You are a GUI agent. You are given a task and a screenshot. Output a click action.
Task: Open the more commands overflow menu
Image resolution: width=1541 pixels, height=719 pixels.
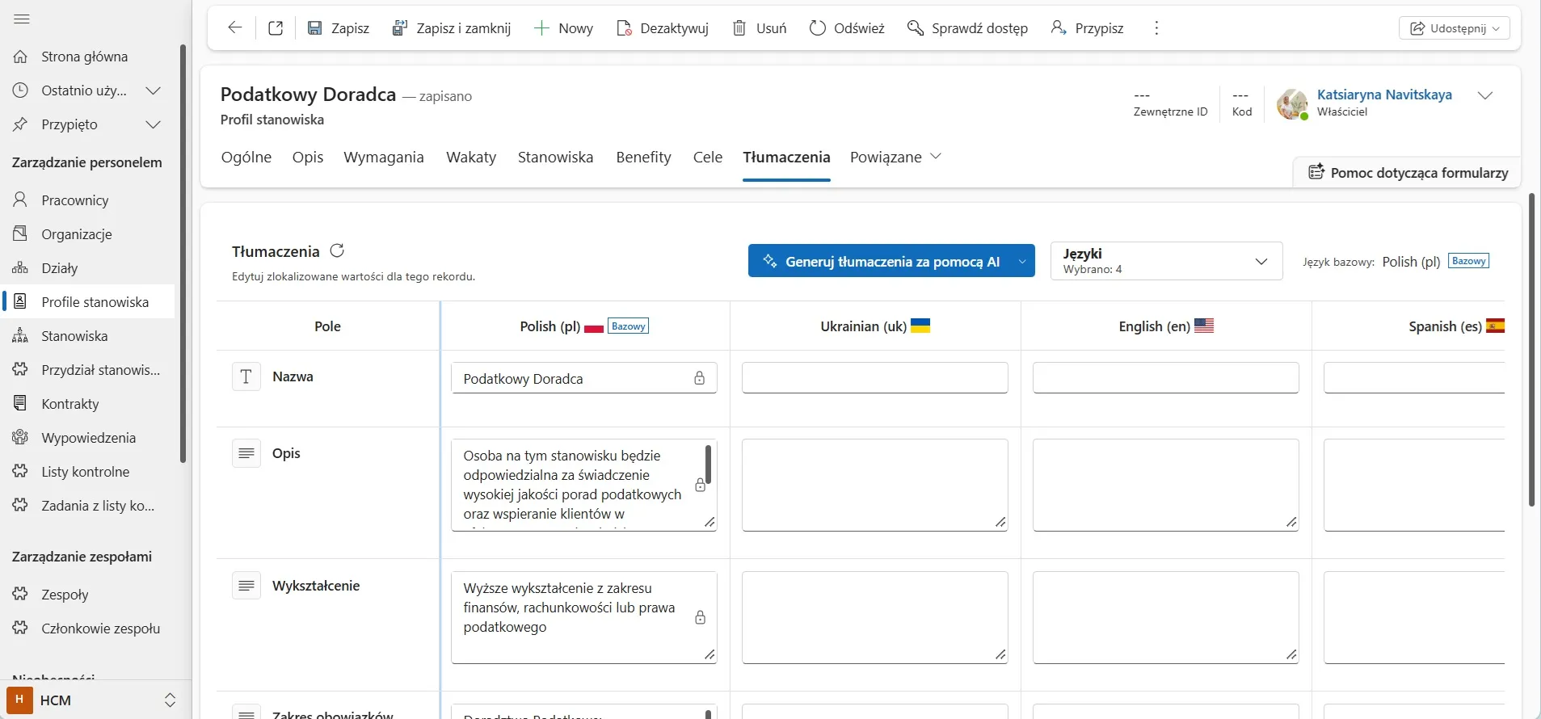pyautogui.click(x=1156, y=28)
